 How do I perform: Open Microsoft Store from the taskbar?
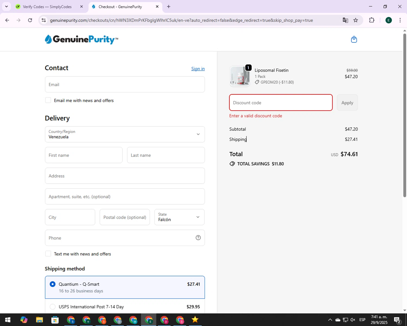pos(55,320)
